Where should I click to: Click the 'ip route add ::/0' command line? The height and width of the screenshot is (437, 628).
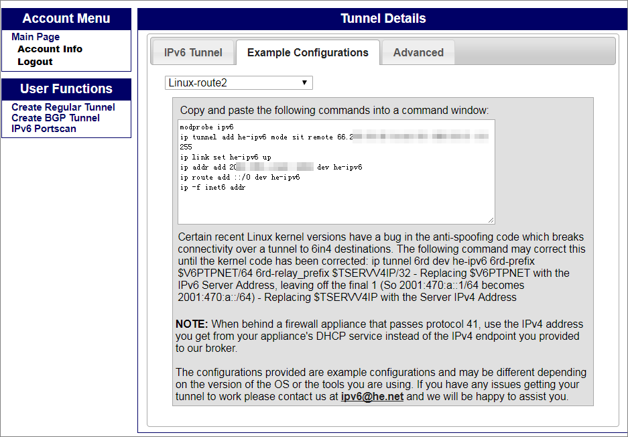click(x=239, y=178)
